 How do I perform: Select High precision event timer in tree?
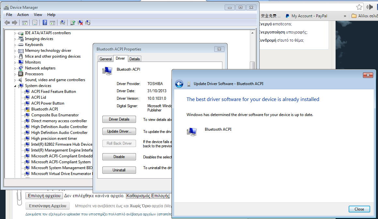tap(54, 139)
